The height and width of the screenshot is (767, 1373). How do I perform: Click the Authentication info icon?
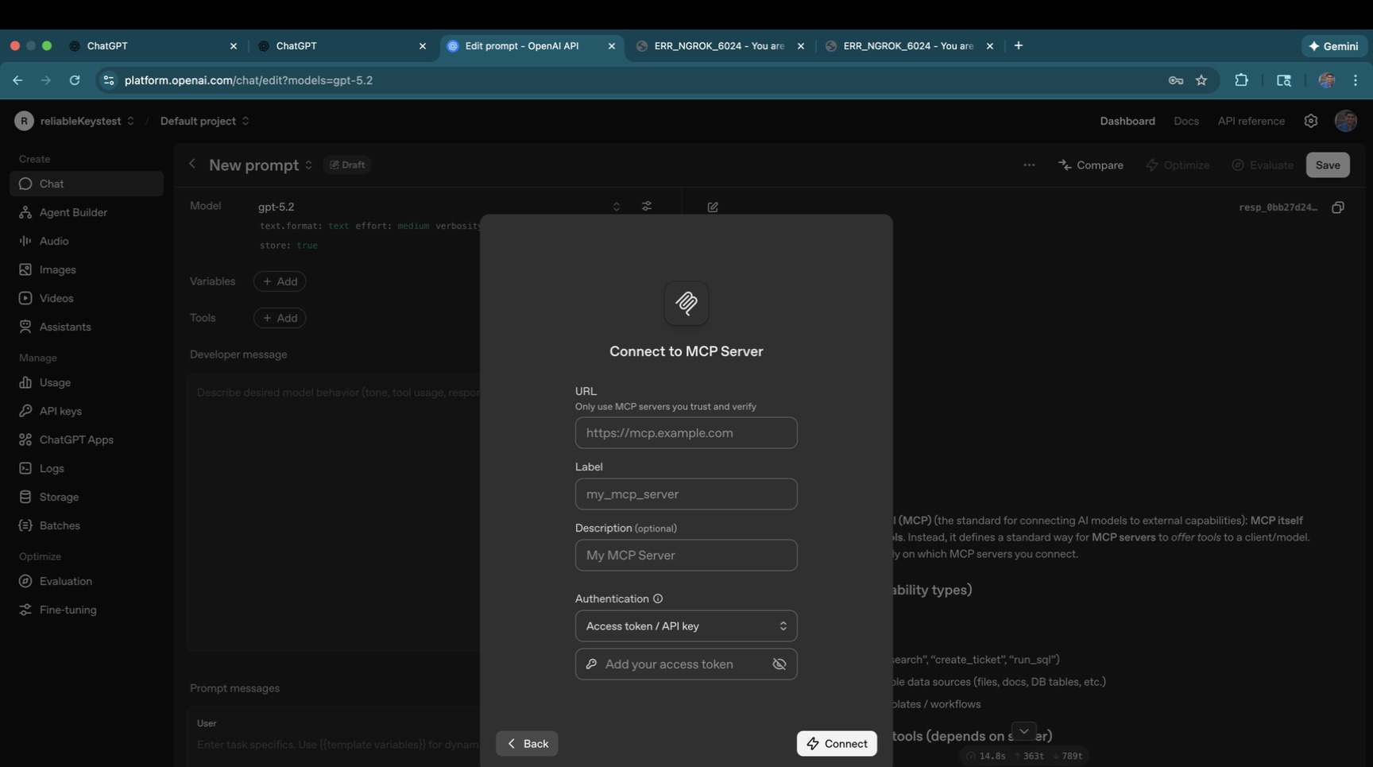658,598
